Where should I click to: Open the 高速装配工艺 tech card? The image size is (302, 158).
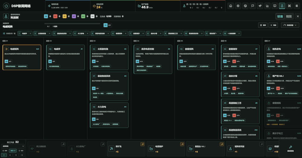coord(240,111)
